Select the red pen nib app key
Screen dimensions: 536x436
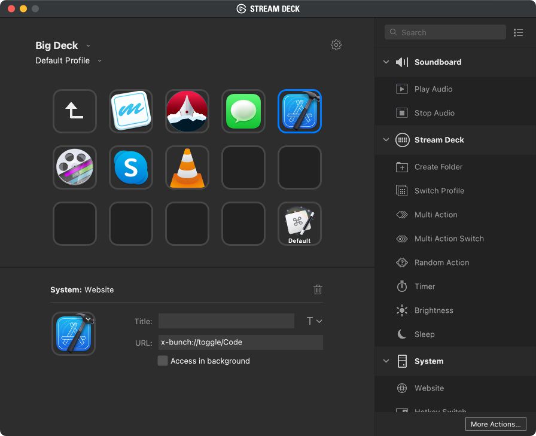click(x=187, y=111)
